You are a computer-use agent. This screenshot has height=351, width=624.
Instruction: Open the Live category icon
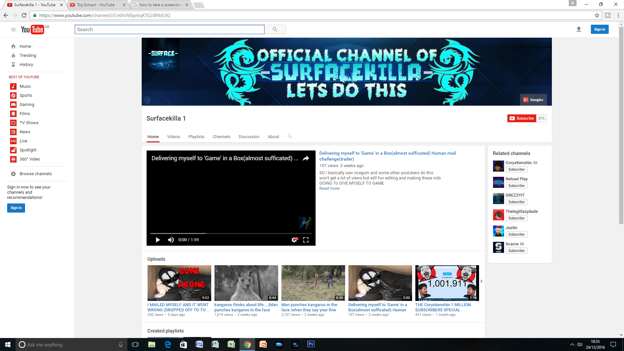click(x=13, y=141)
